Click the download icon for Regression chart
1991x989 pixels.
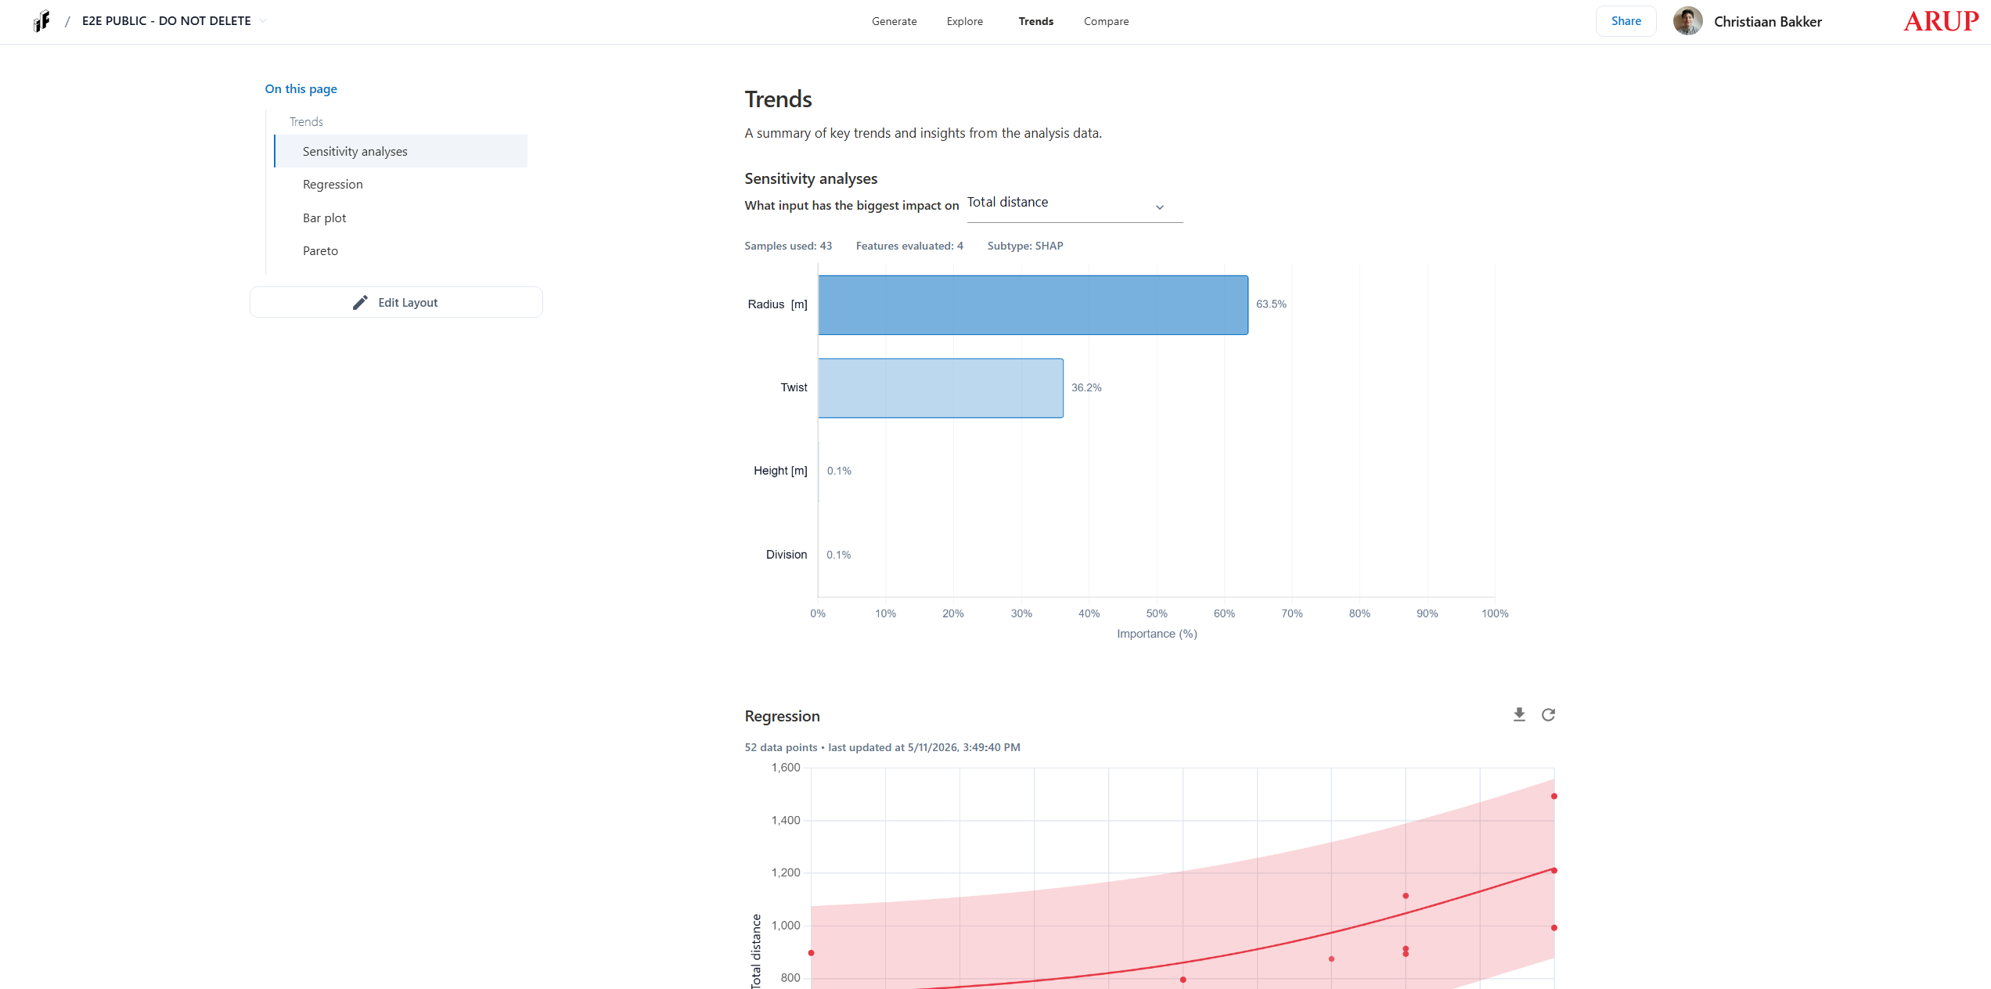point(1519,714)
